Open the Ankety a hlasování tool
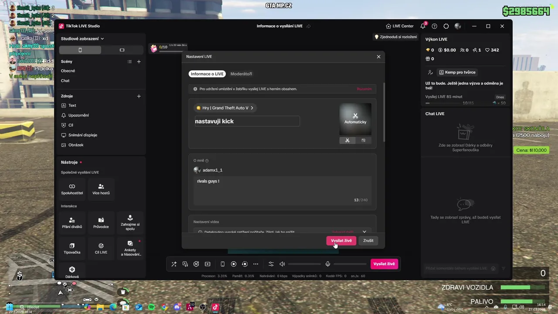558x314 pixels. 130,249
